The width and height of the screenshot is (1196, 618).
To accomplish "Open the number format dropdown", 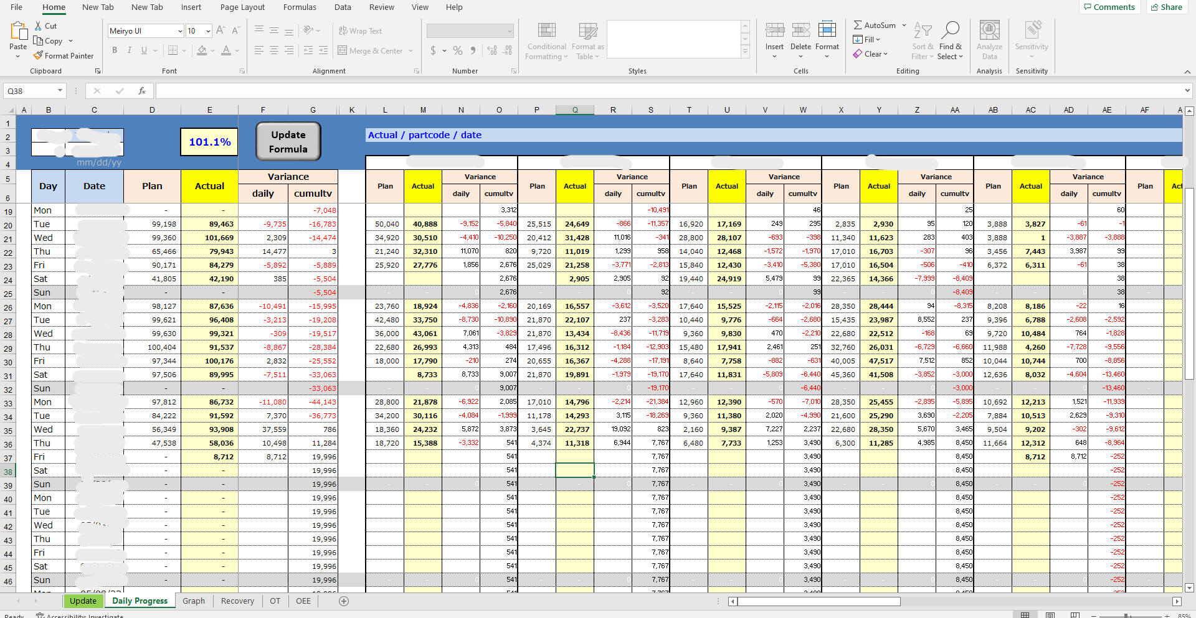I will (510, 31).
